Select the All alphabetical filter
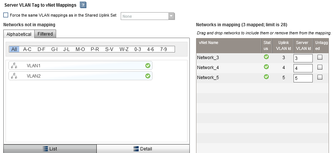333x153 pixels. 14,49
